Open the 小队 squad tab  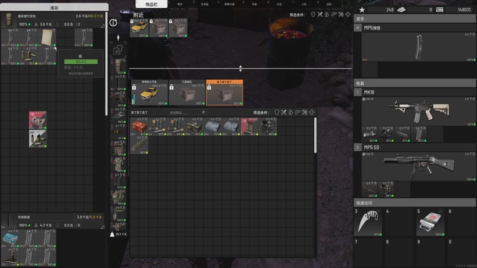pos(304,4)
